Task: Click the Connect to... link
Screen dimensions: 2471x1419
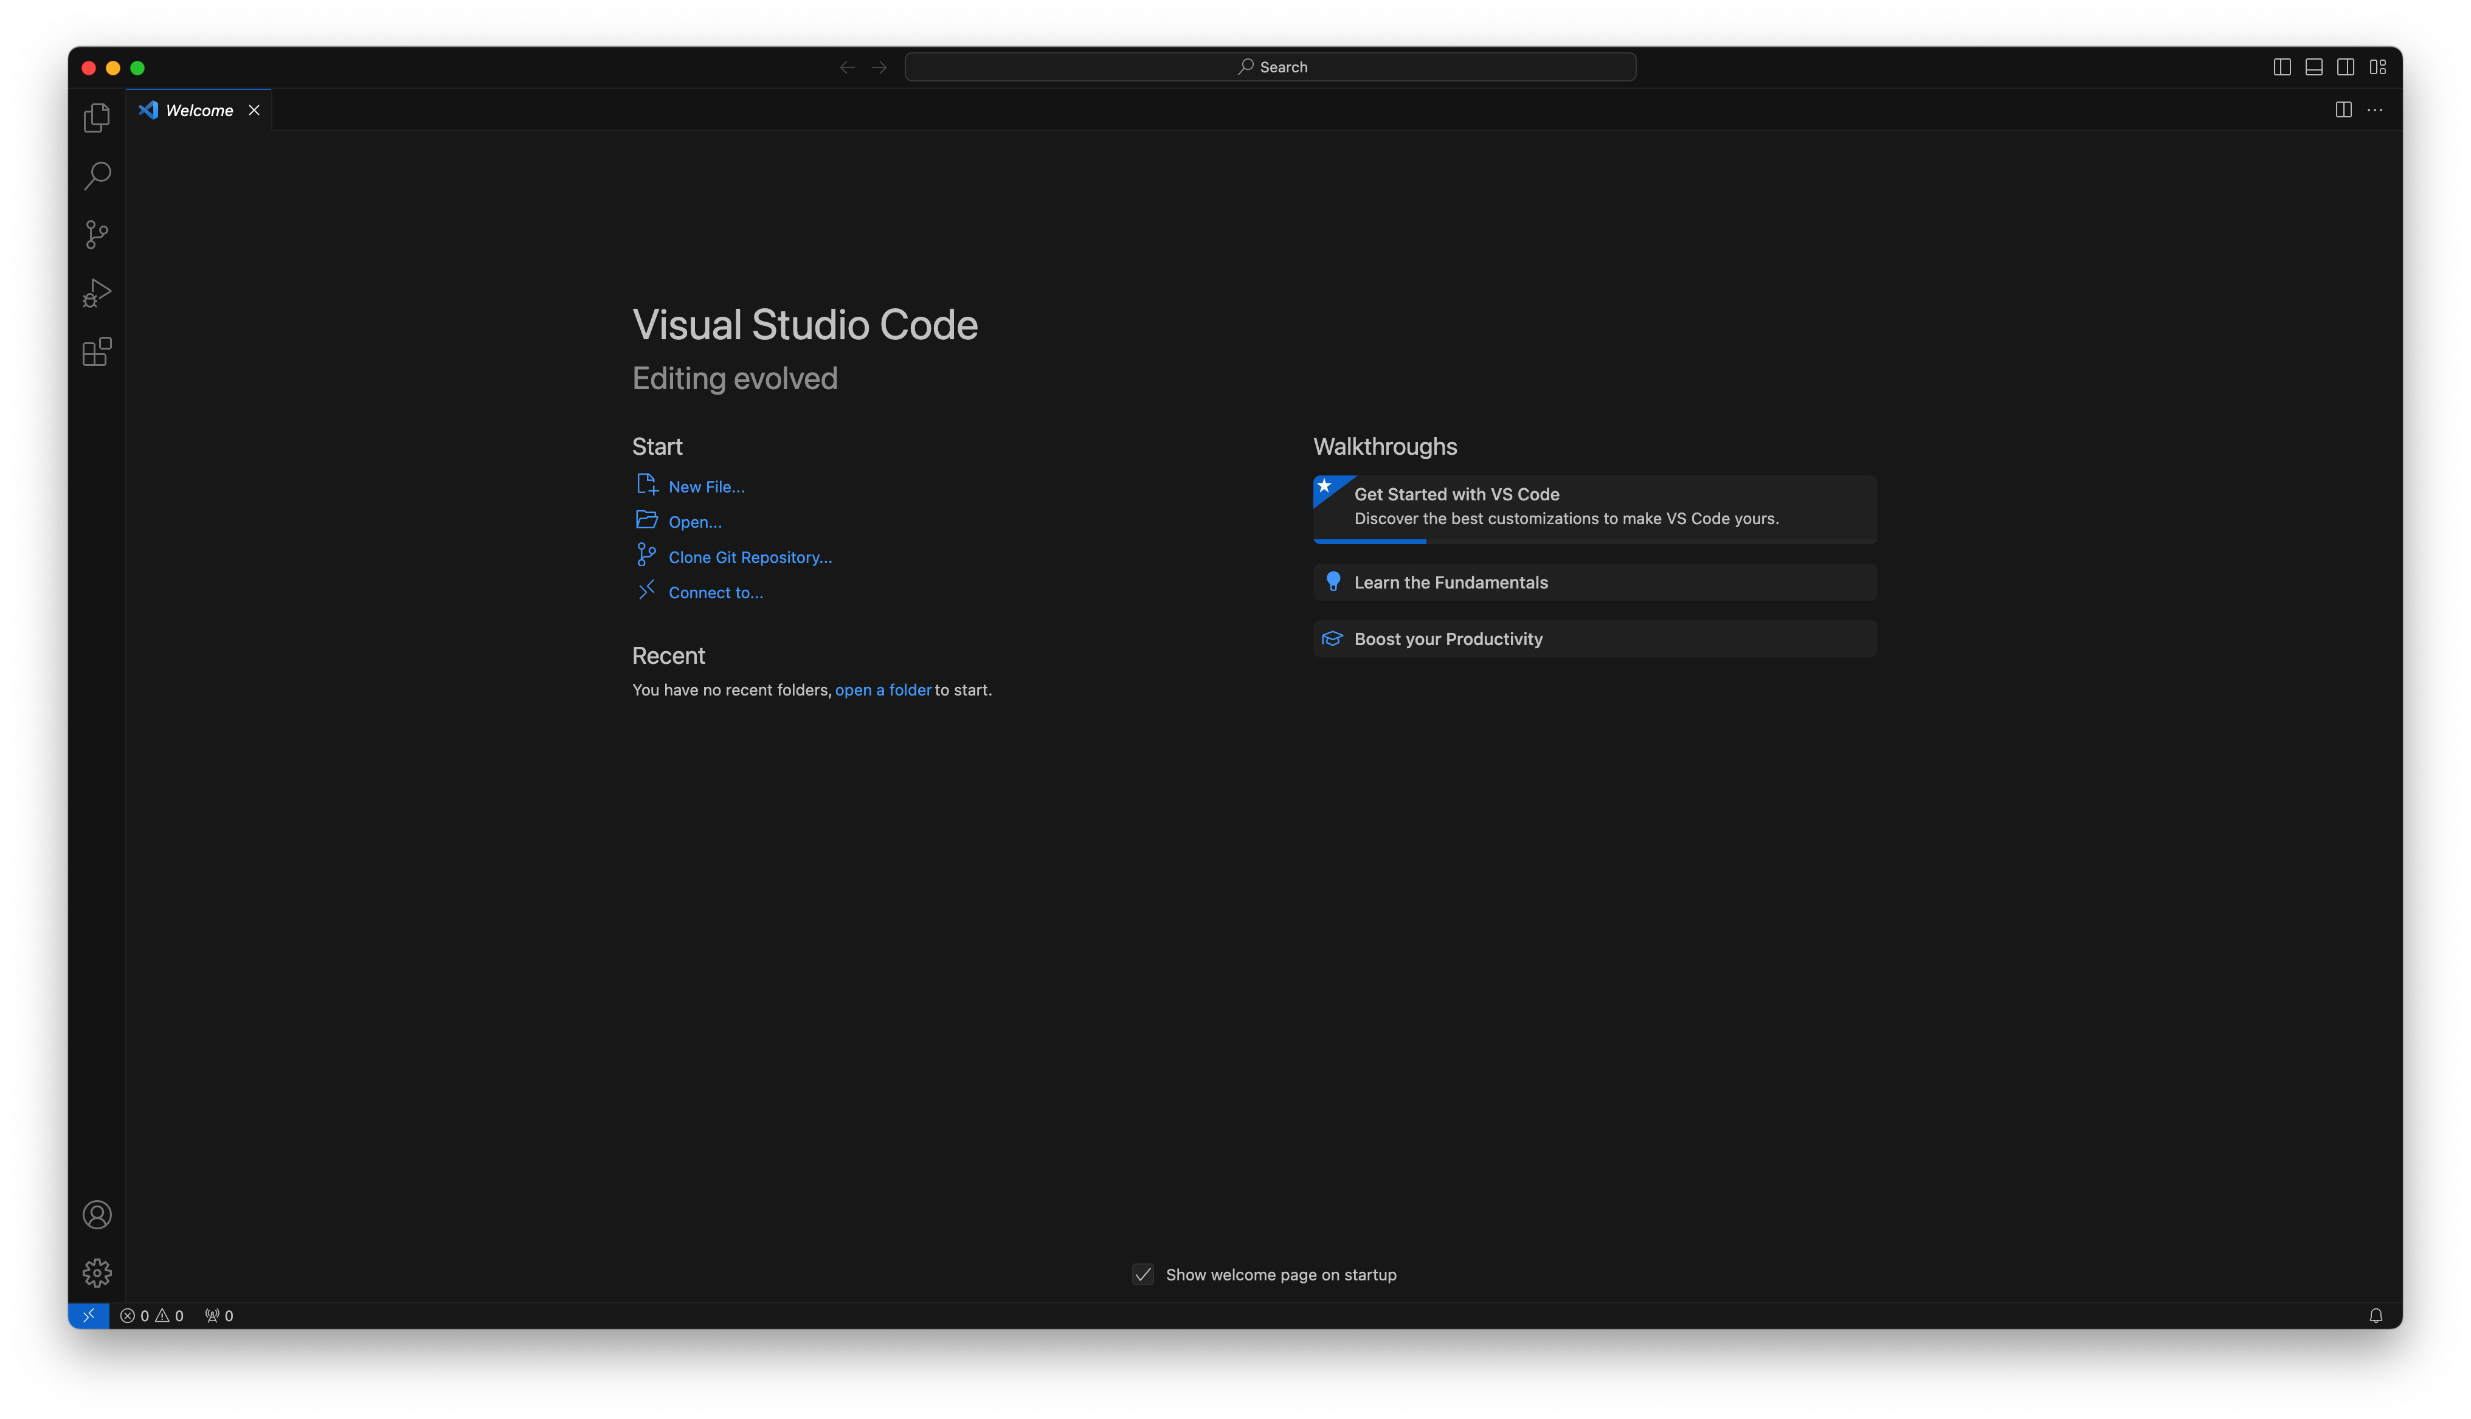Action: (715, 592)
